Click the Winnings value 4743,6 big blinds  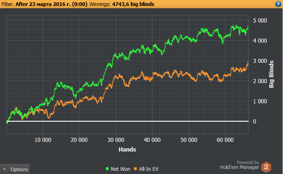(x=133, y=4)
